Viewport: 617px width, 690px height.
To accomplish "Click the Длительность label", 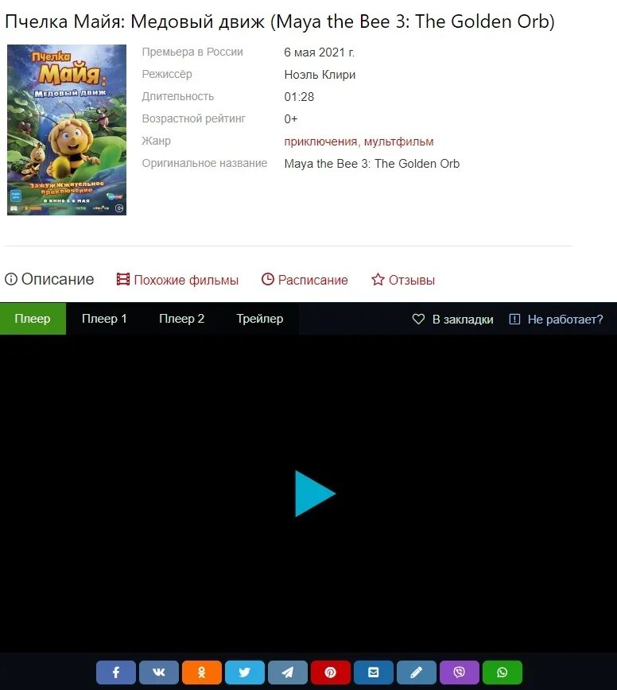I will click(178, 96).
